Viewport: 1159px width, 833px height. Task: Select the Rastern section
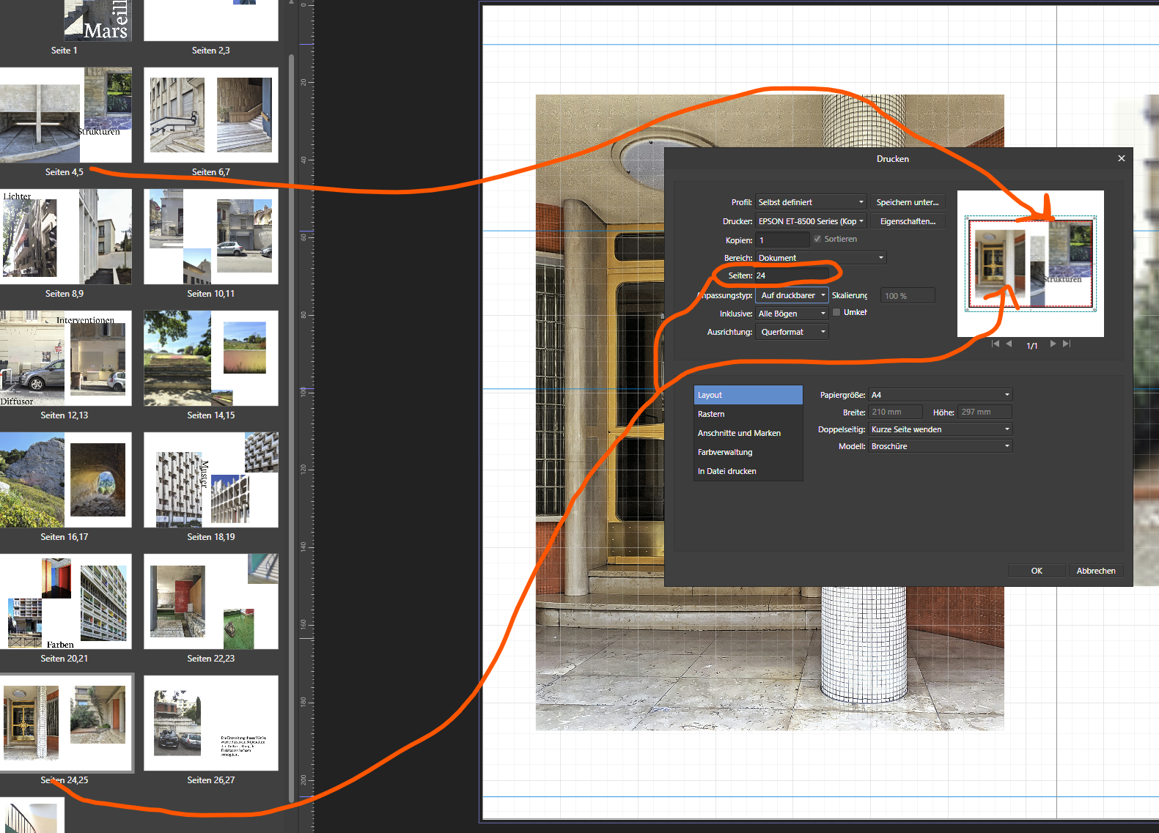point(748,414)
